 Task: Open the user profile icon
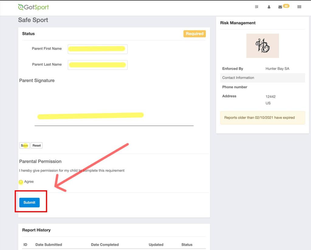269,7
